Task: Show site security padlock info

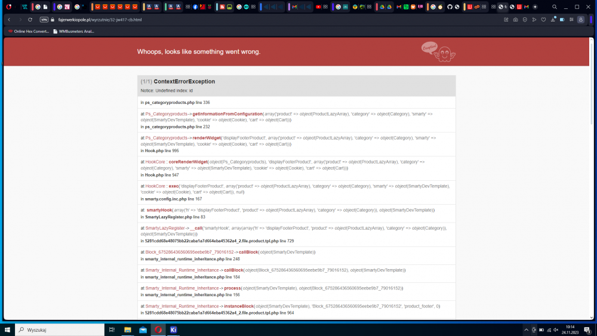Action: (53, 20)
